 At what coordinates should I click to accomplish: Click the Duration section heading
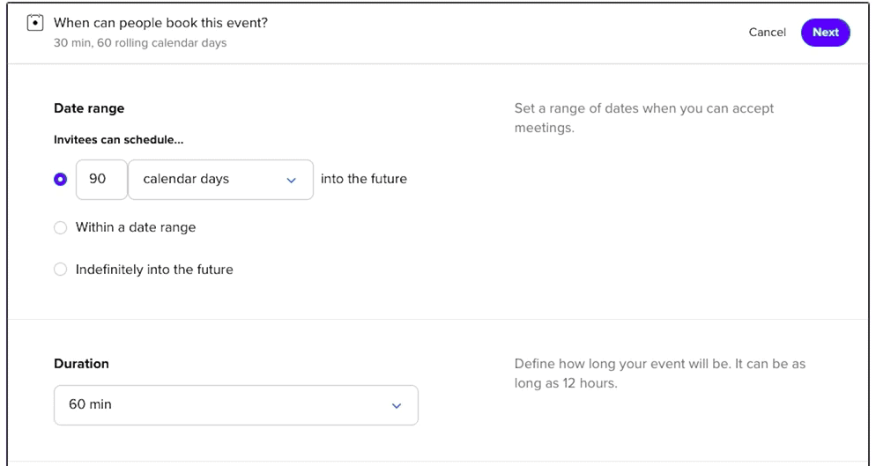pos(82,364)
